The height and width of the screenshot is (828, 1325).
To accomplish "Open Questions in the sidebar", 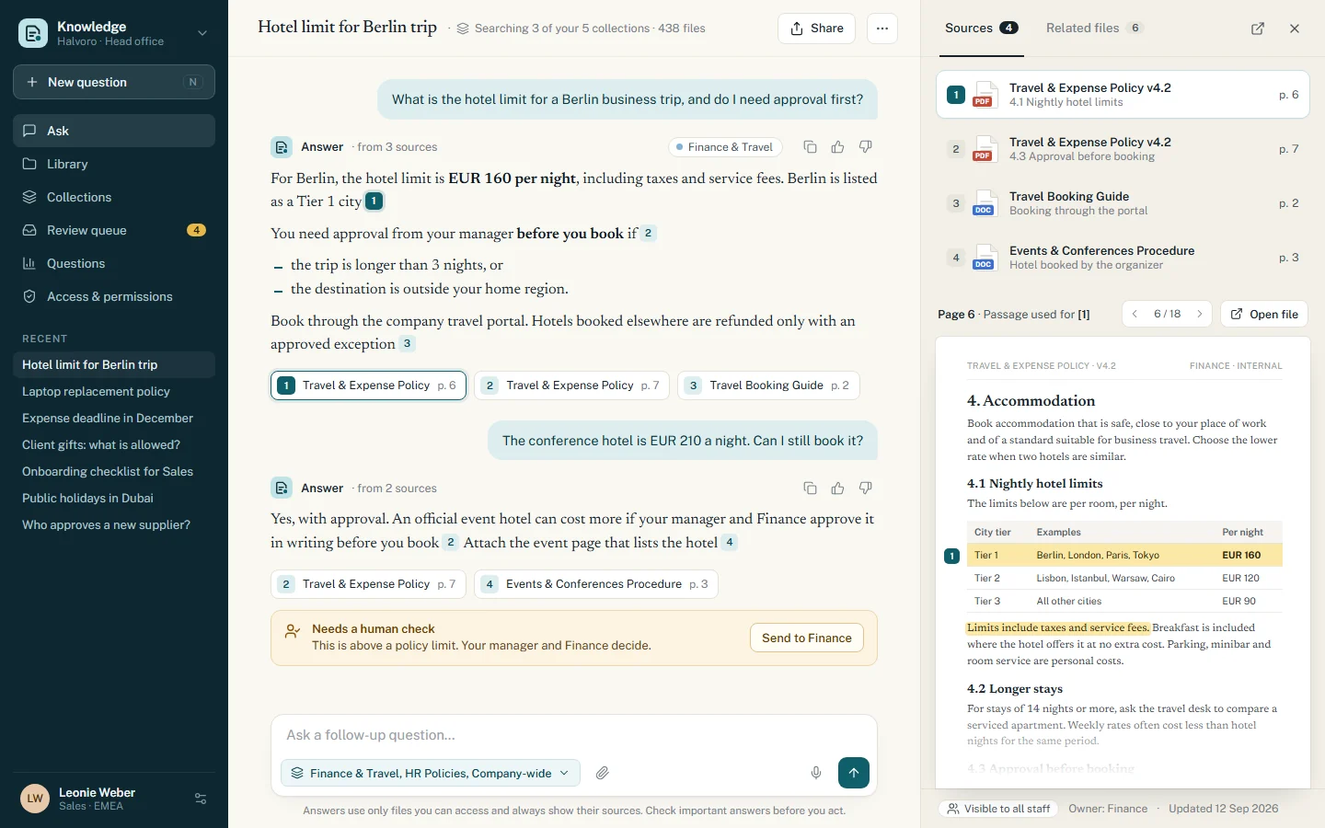I will [114, 263].
